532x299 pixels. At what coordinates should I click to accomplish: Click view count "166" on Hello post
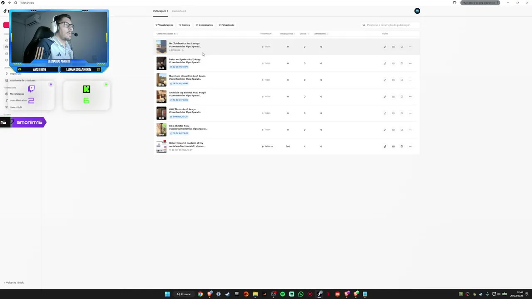coord(288,147)
